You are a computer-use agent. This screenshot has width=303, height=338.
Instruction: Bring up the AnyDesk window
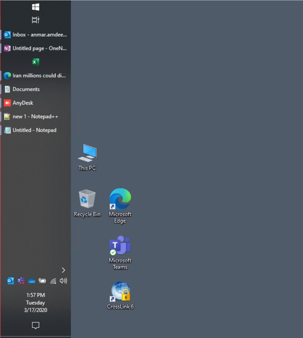[x=36, y=103]
